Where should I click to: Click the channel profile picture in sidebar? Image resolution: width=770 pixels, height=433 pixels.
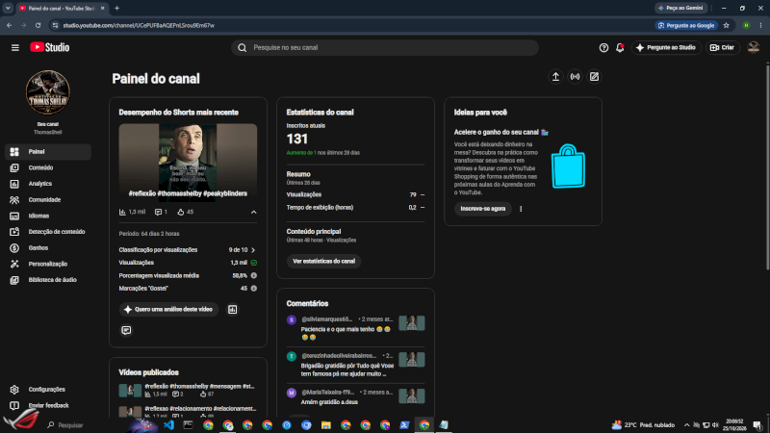coord(47,92)
